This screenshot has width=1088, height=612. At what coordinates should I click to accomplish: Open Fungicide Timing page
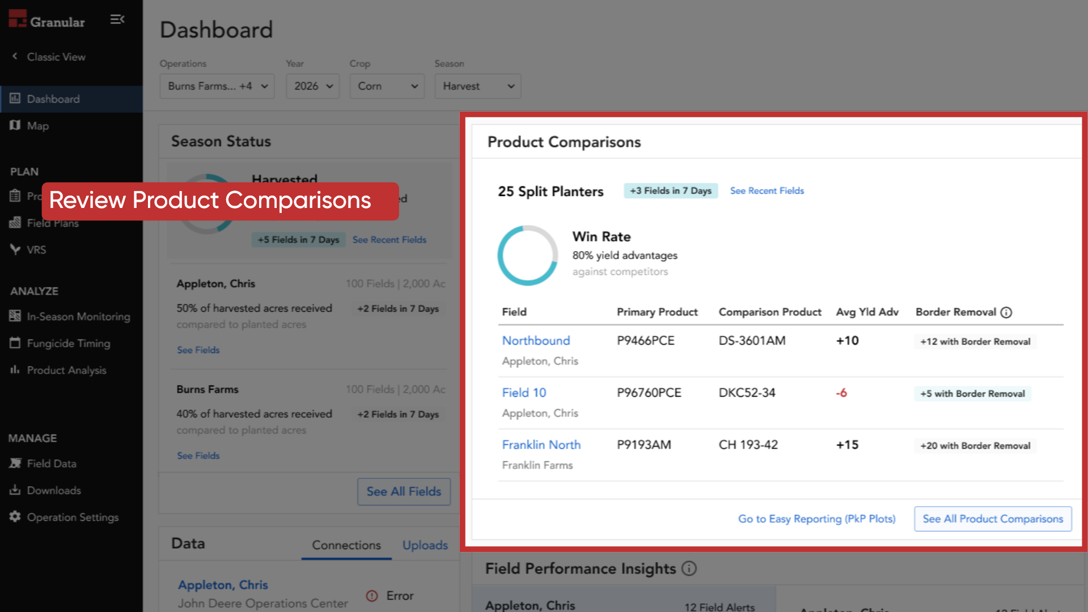(68, 343)
